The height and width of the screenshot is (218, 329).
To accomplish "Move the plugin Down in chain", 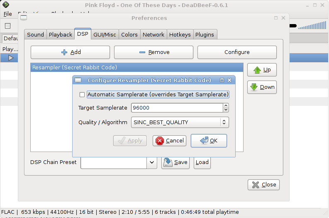I will [262, 87].
